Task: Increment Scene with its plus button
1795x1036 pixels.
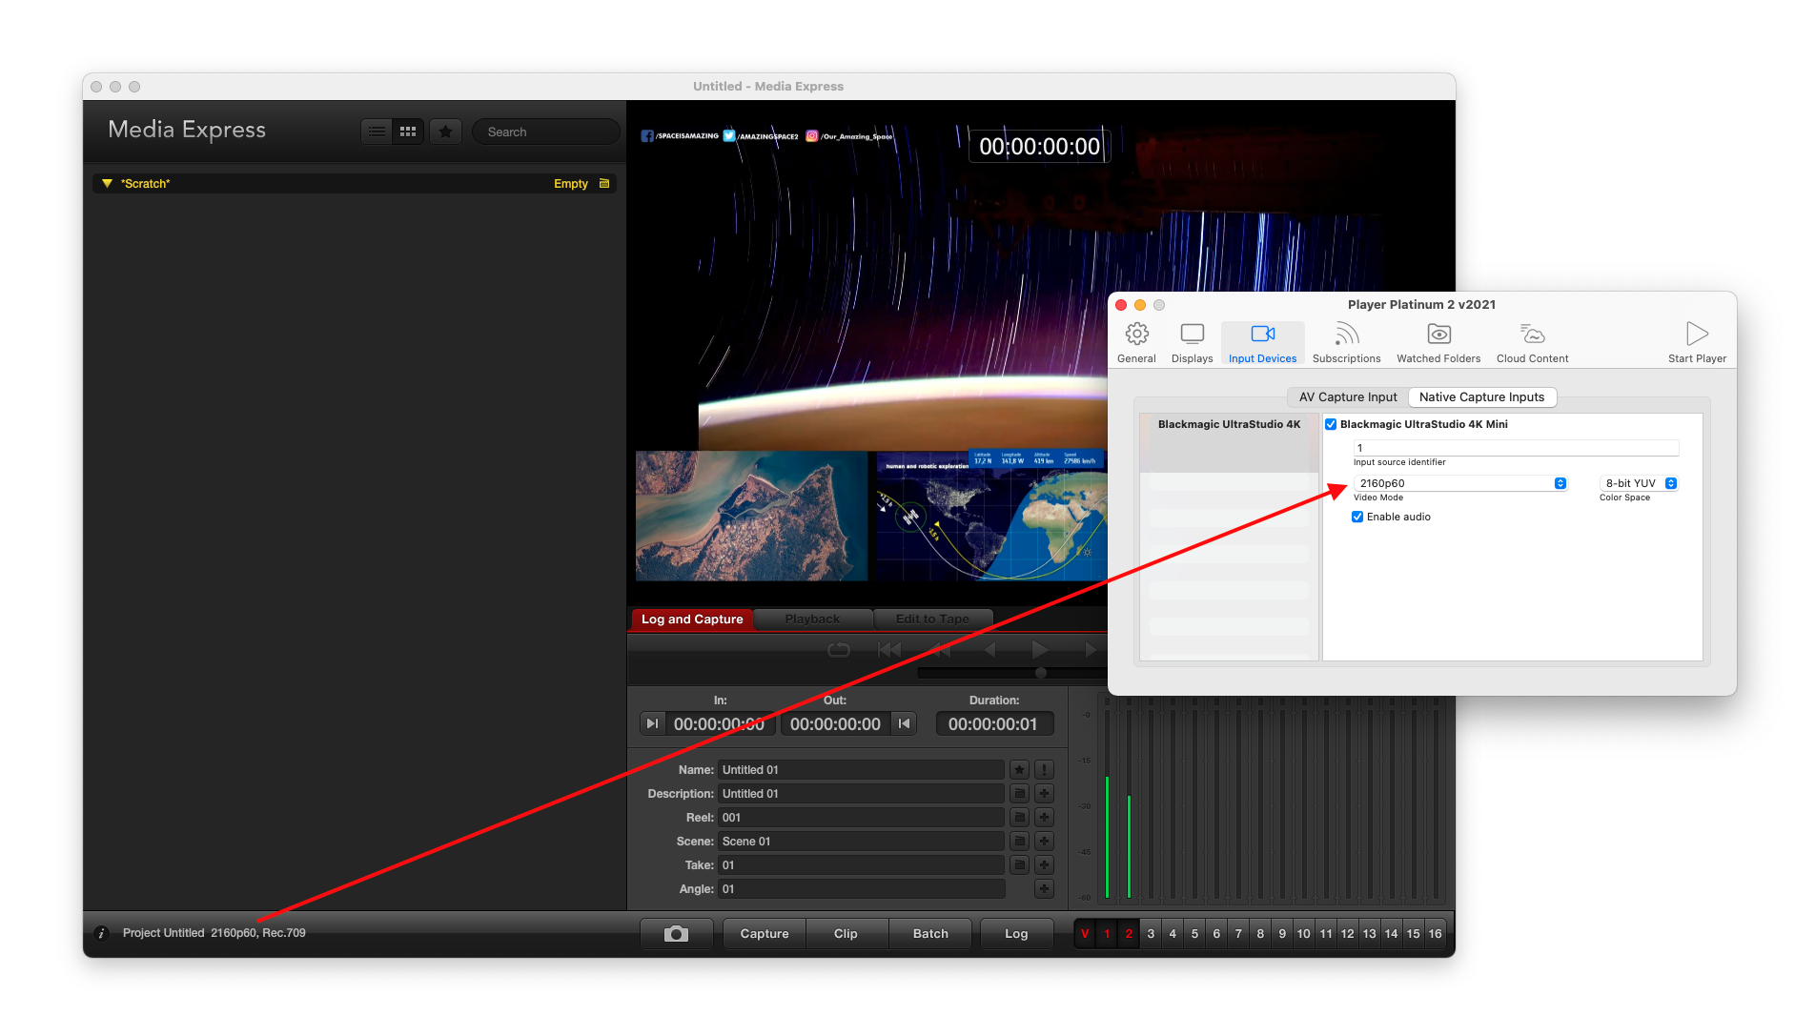Action: (1045, 842)
